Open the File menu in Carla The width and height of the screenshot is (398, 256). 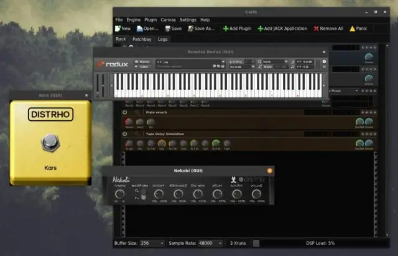point(119,20)
